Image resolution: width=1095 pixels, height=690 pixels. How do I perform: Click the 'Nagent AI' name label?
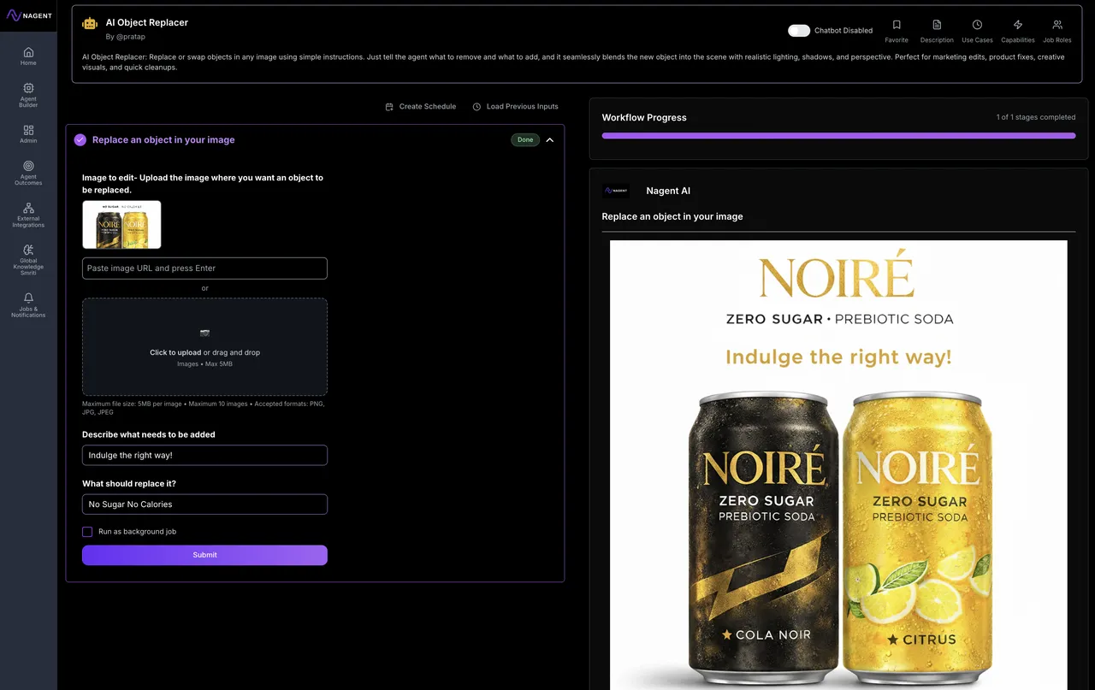[668, 192]
